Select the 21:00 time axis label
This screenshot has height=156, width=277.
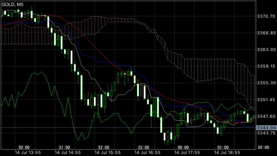point(64,147)
